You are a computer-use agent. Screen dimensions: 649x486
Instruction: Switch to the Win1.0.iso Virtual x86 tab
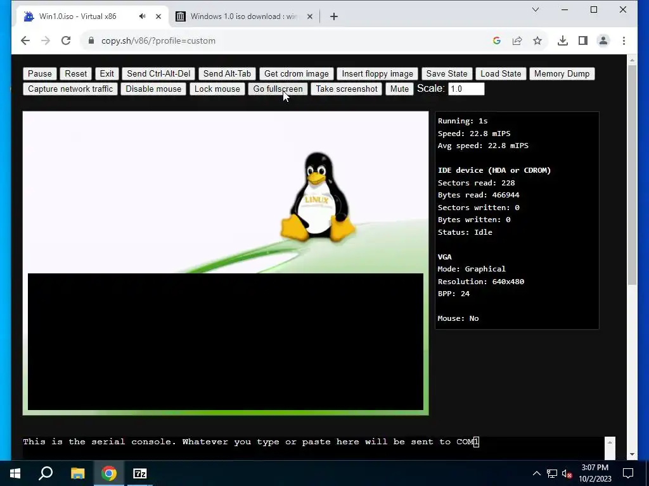(79, 16)
